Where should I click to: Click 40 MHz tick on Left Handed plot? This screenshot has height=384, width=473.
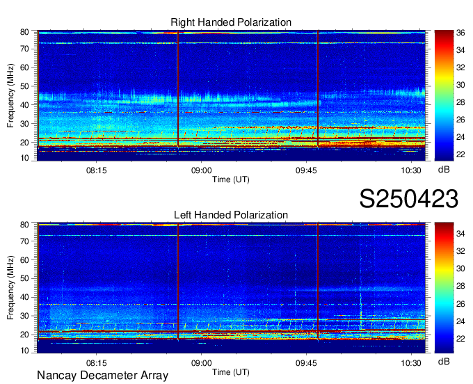[x=24, y=297]
